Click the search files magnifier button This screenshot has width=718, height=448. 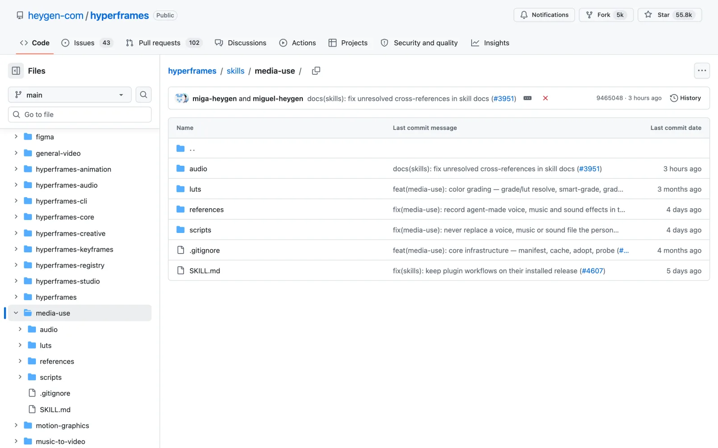pos(144,95)
